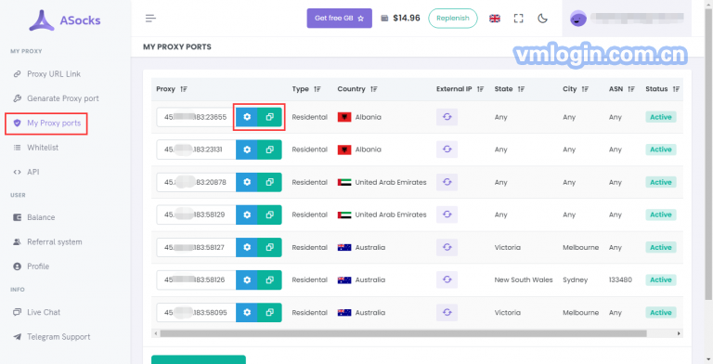Open settings gear for proxy port 58127

tap(247, 247)
